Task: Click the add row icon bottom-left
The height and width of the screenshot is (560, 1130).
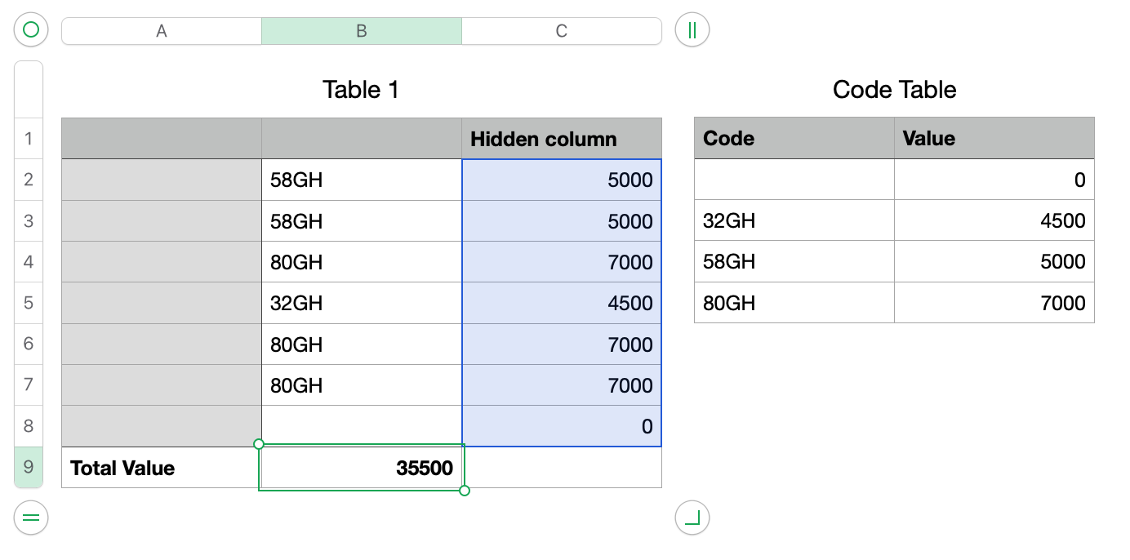Action: coord(30,518)
